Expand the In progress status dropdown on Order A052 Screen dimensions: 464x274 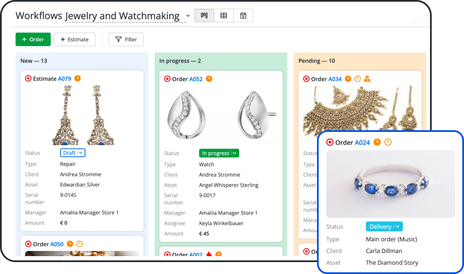[x=219, y=153]
